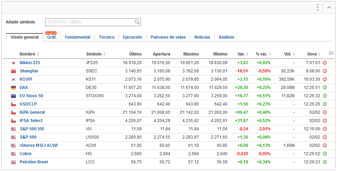Open the KOSPI link

point(26,79)
